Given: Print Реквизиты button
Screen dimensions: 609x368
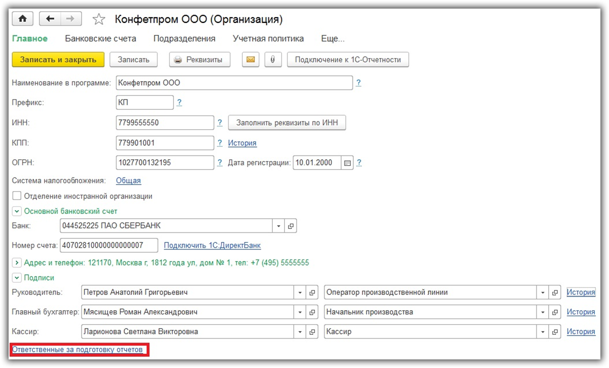Looking at the screenshot, I should [x=199, y=60].
